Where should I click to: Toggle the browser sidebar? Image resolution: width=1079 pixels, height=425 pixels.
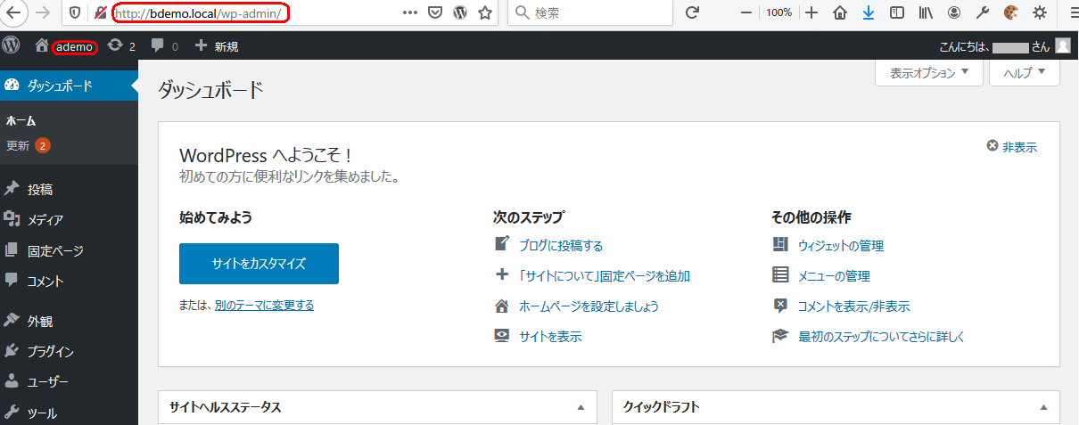point(897,13)
